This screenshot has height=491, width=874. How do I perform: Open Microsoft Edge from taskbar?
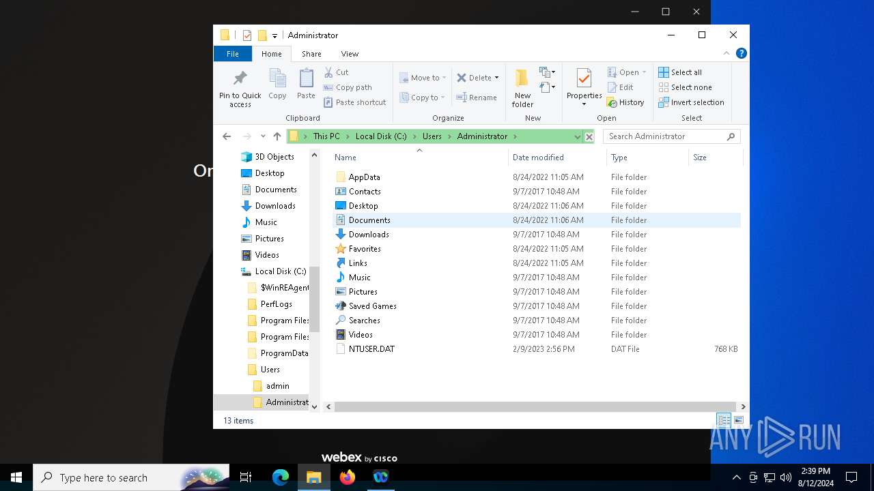coord(281,477)
